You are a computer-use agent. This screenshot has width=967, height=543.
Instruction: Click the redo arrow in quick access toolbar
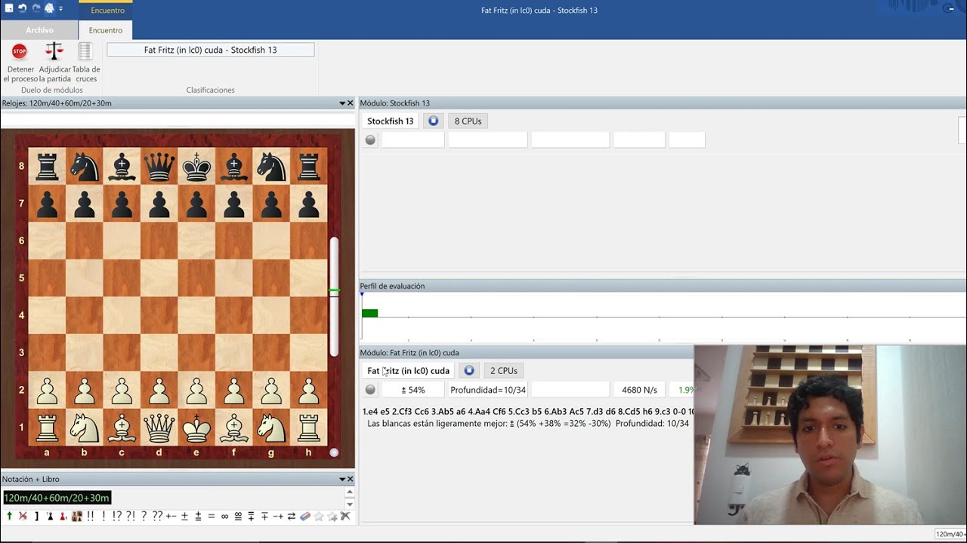(36, 8)
